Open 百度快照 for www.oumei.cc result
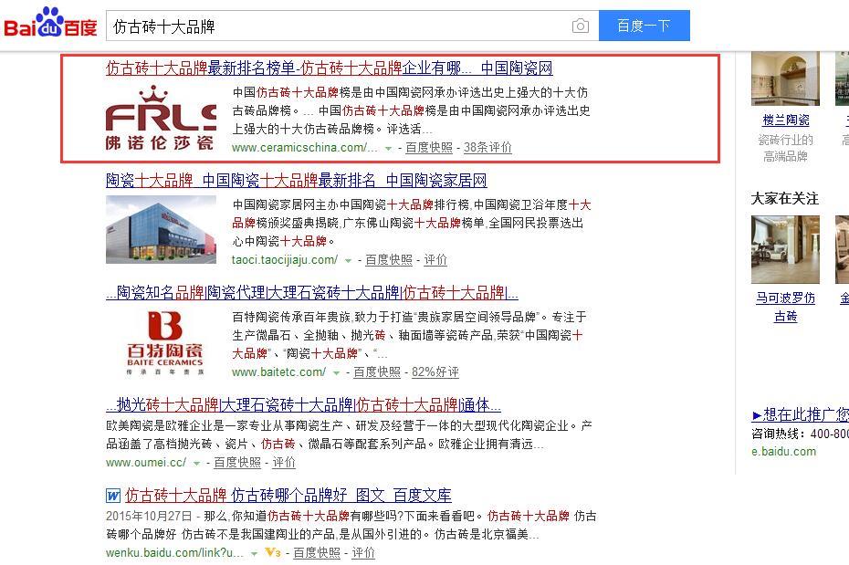Viewport: 849px width, 565px height. pos(237,462)
